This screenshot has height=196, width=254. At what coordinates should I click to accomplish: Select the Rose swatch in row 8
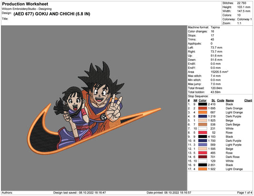(x=203, y=132)
